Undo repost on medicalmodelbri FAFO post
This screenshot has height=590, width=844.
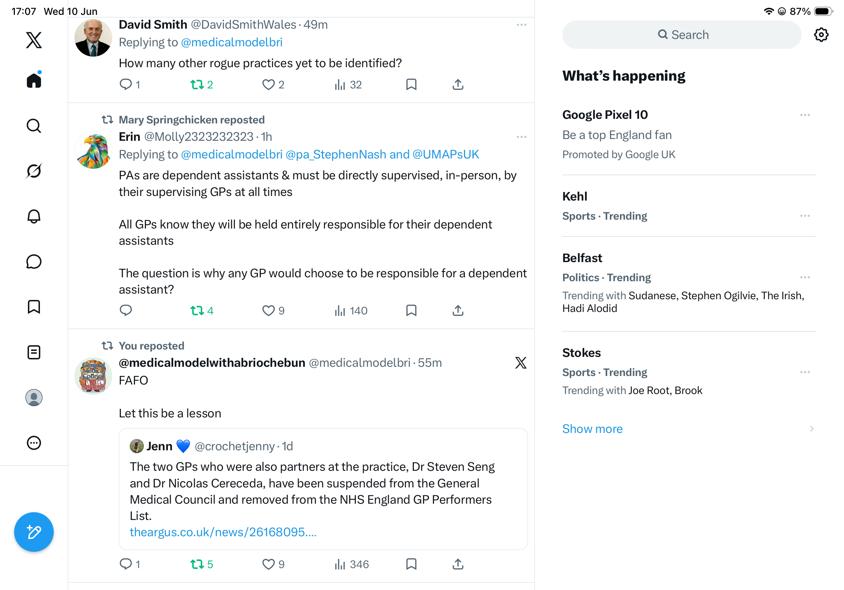point(201,564)
